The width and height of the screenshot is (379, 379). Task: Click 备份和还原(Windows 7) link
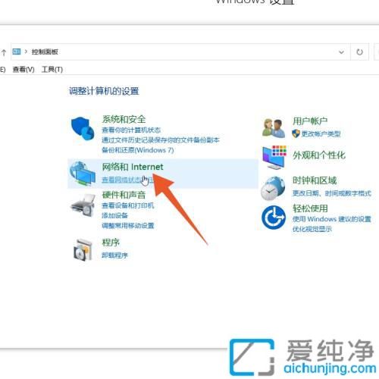coord(138,150)
